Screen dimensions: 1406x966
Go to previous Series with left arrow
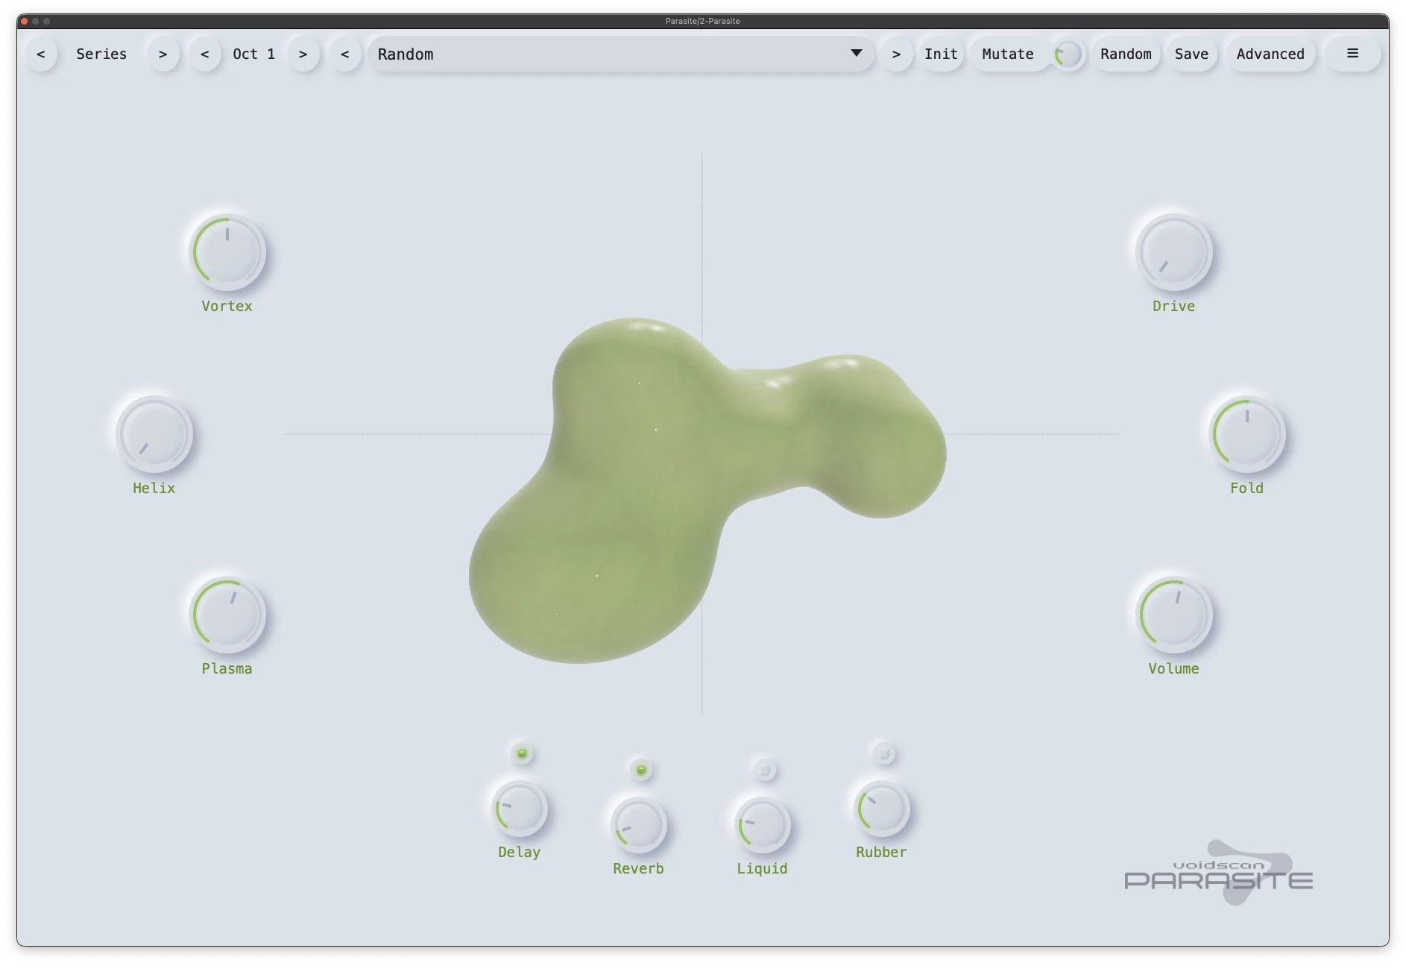pos(41,54)
